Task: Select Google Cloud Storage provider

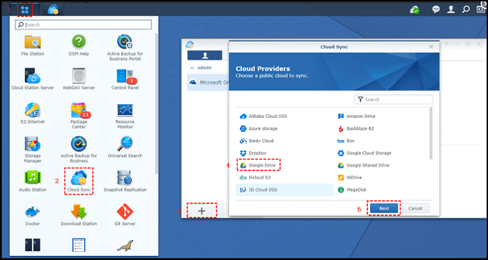Action: point(365,153)
